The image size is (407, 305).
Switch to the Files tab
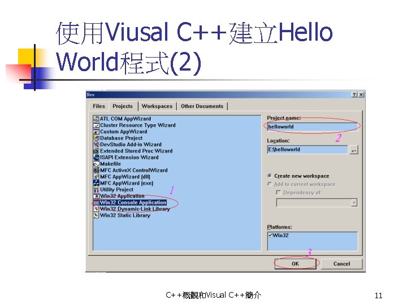pyautogui.click(x=99, y=106)
